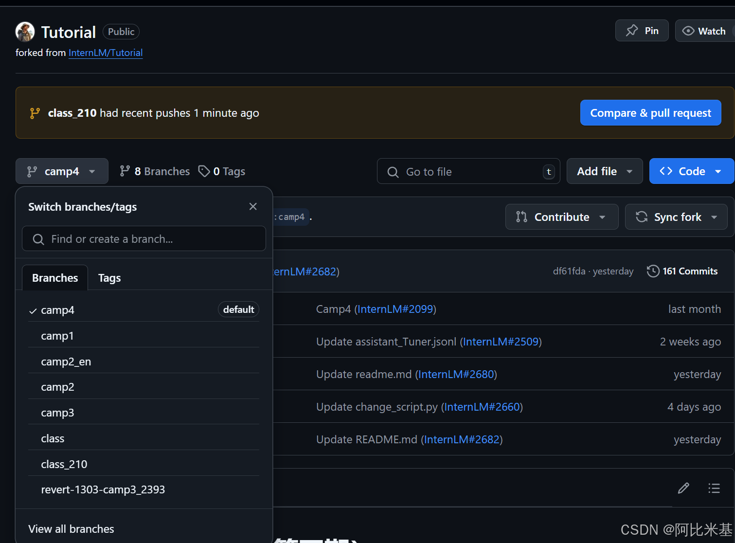Select the camp2_en branch

click(x=144, y=362)
